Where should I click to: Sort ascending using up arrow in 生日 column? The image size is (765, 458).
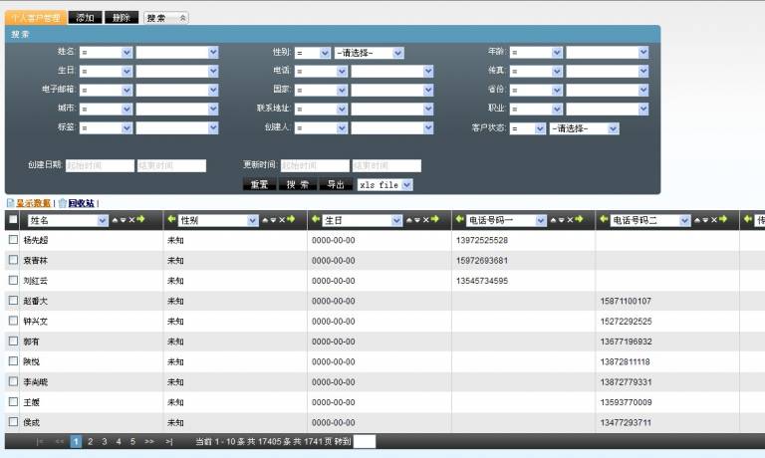pyautogui.click(x=409, y=220)
